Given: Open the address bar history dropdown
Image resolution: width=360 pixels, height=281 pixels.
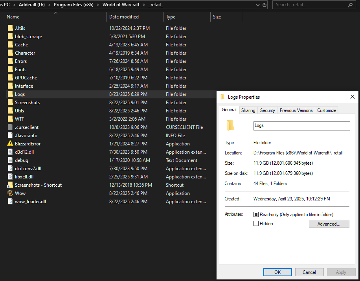Looking at the screenshot, I should (x=258, y=5).
